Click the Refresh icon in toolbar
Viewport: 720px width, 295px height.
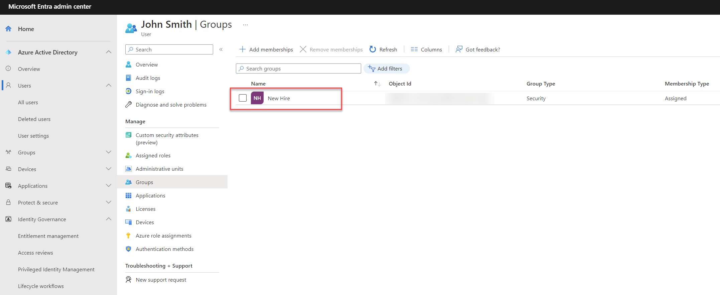(373, 49)
